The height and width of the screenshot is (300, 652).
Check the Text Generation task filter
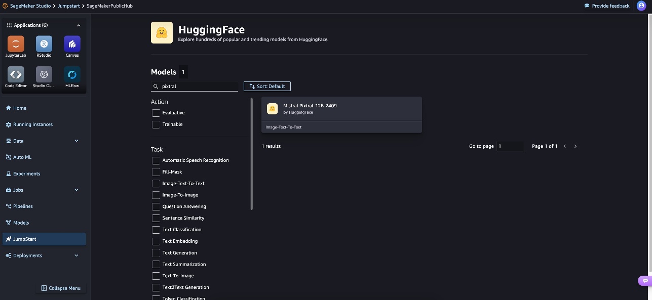[156, 253]
